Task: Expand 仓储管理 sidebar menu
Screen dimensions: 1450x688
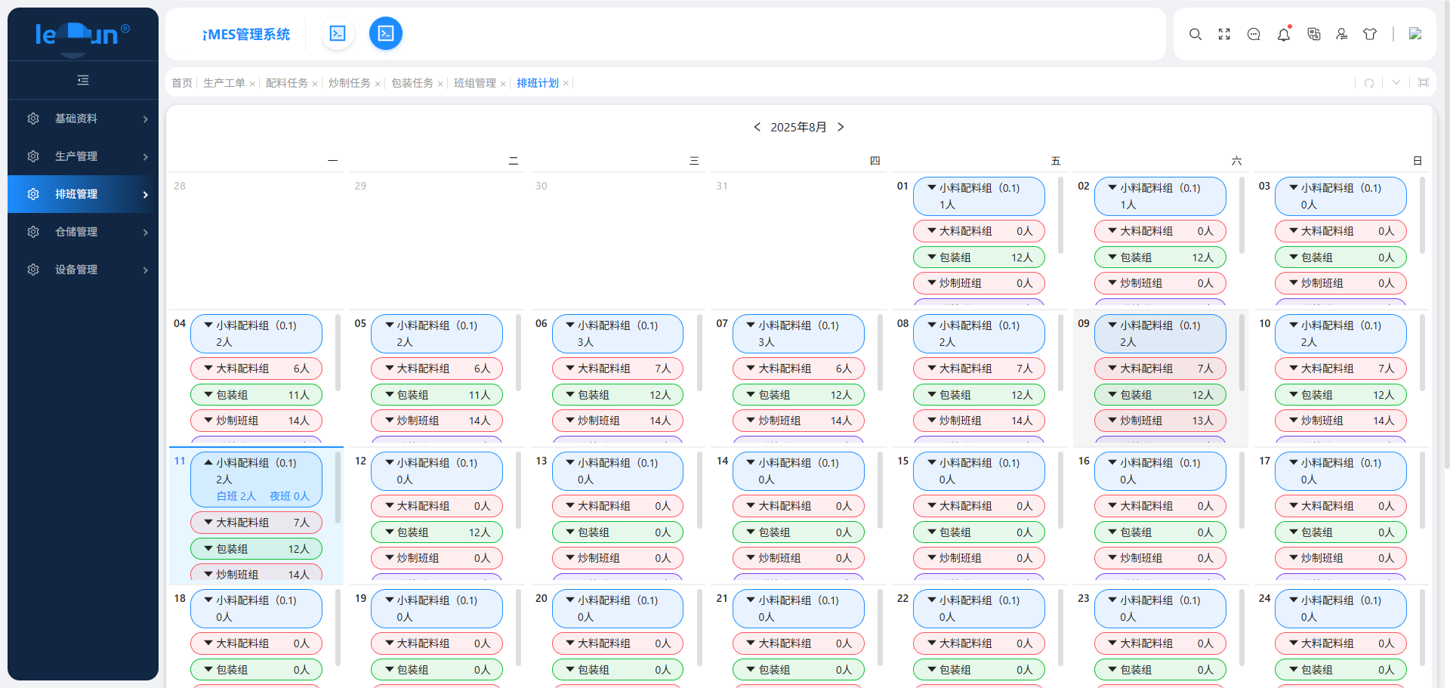Action: coord(83,232)
